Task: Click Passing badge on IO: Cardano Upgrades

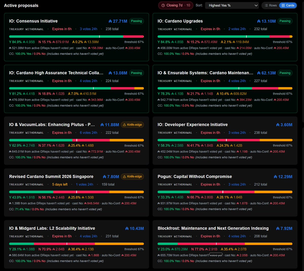Action: point(285,21)
